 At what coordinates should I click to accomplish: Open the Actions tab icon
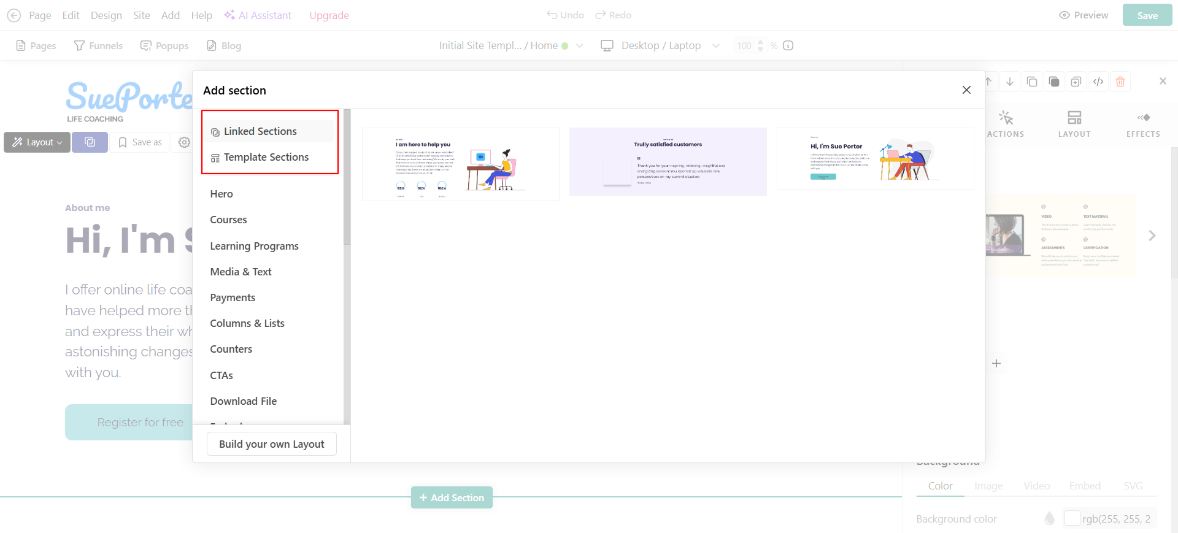1006,117
